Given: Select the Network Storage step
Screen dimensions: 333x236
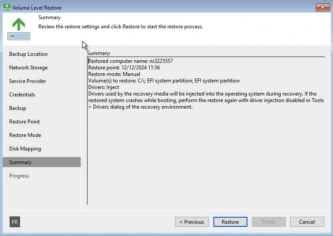Looking at the screenshot, I should click(x=28, y=68).
